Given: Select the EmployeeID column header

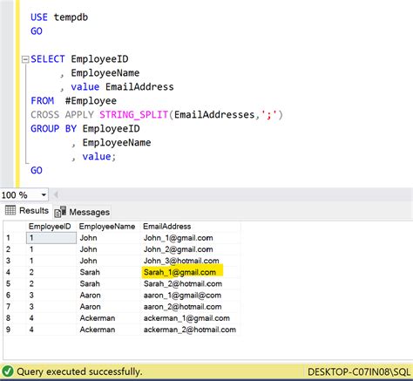Looking at the screenshot, I should pyautogui.click(x=51, y=227).
